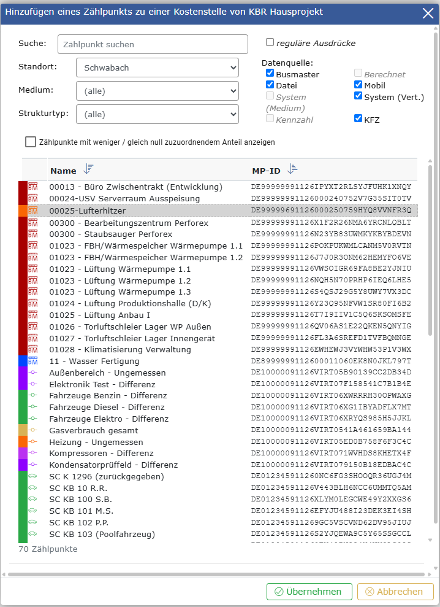Click the Abbrechen button
This screenshot has width=440, height=607.
pos(395,592)
